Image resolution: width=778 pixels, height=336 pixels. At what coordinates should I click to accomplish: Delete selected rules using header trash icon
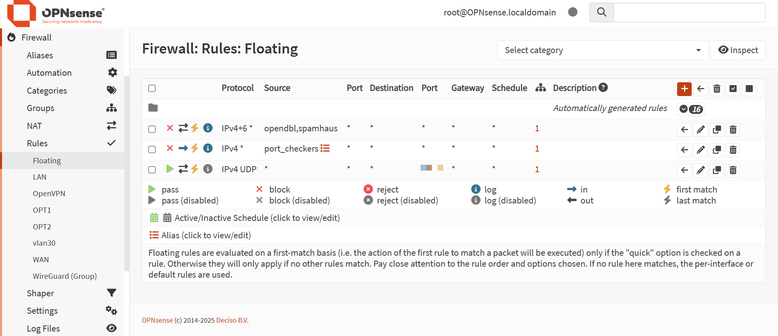[x=716, y=89]
